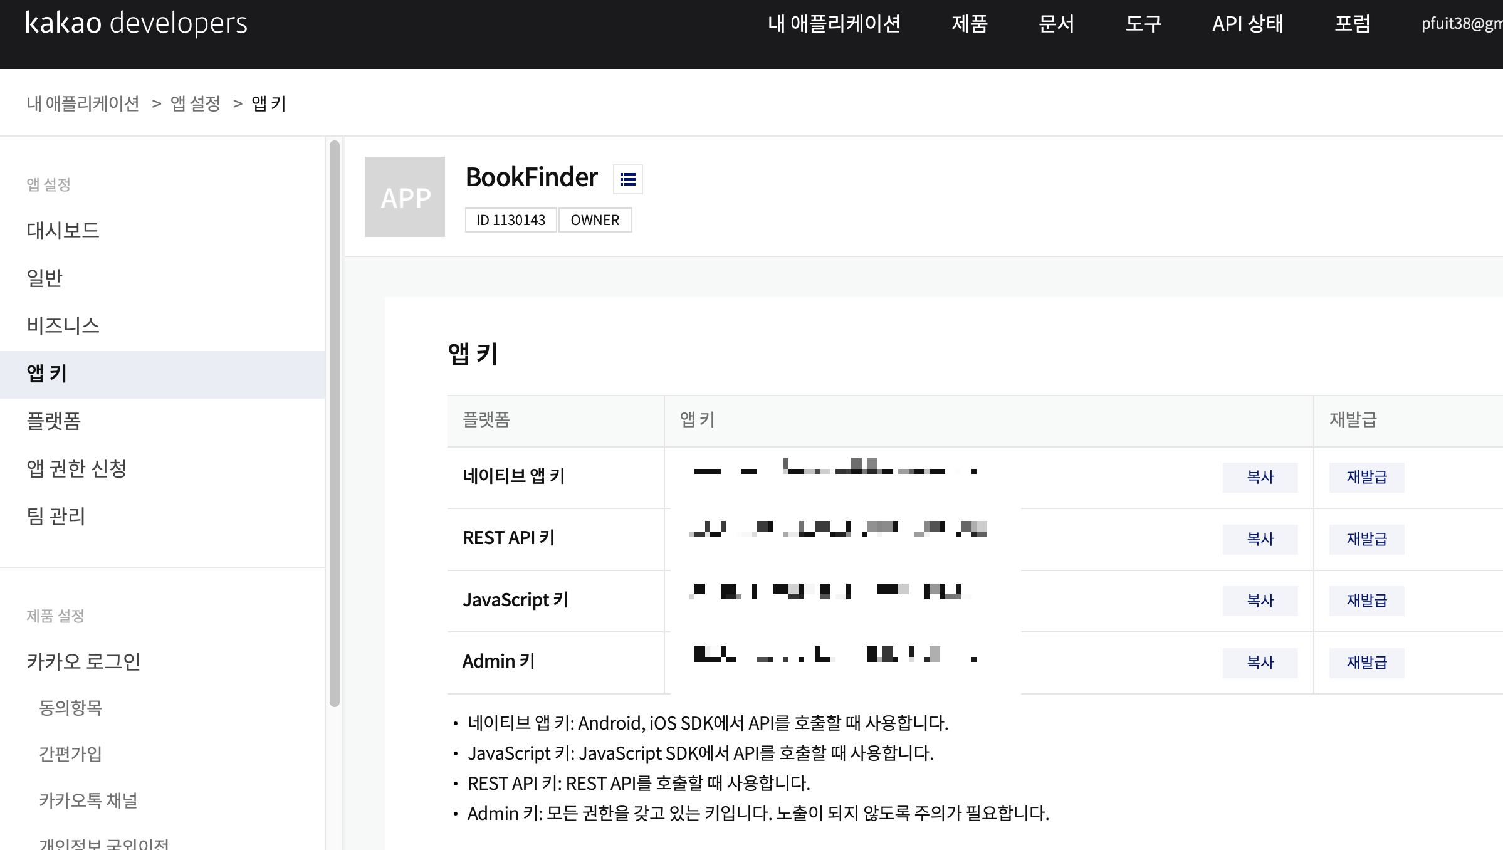The width and height of the screenshot is (1503, 850).
Task: Reissue the REST API key
Action: 1366,539
